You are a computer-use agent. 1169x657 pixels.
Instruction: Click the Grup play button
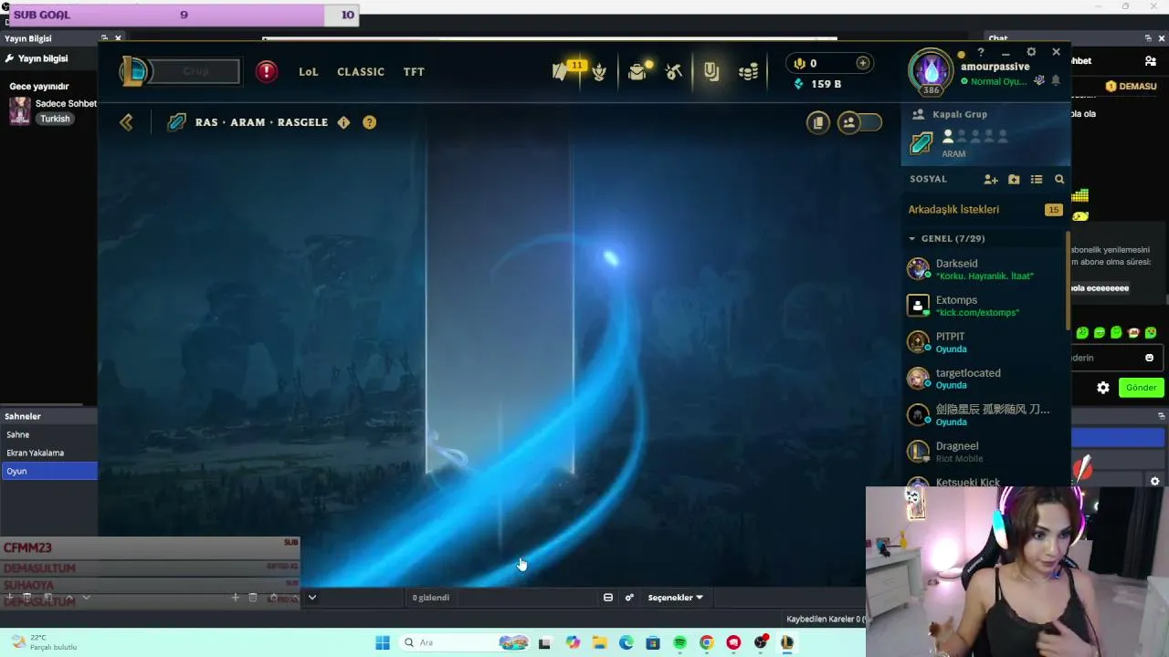(195, 71)
